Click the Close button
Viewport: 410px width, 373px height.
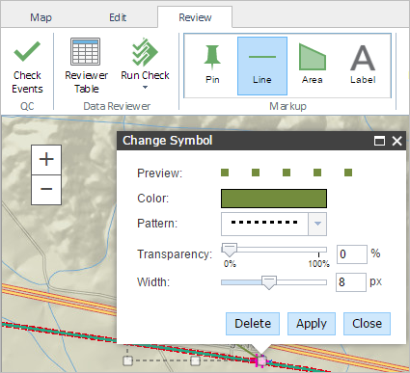367,324
